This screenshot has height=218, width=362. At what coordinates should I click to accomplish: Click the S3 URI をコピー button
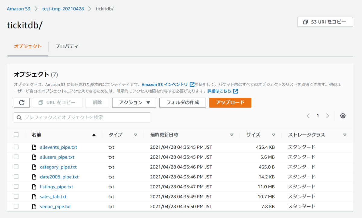[x=325, y=22]
